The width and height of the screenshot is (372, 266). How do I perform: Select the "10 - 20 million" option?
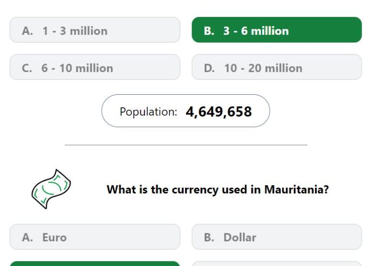[277, 67]
